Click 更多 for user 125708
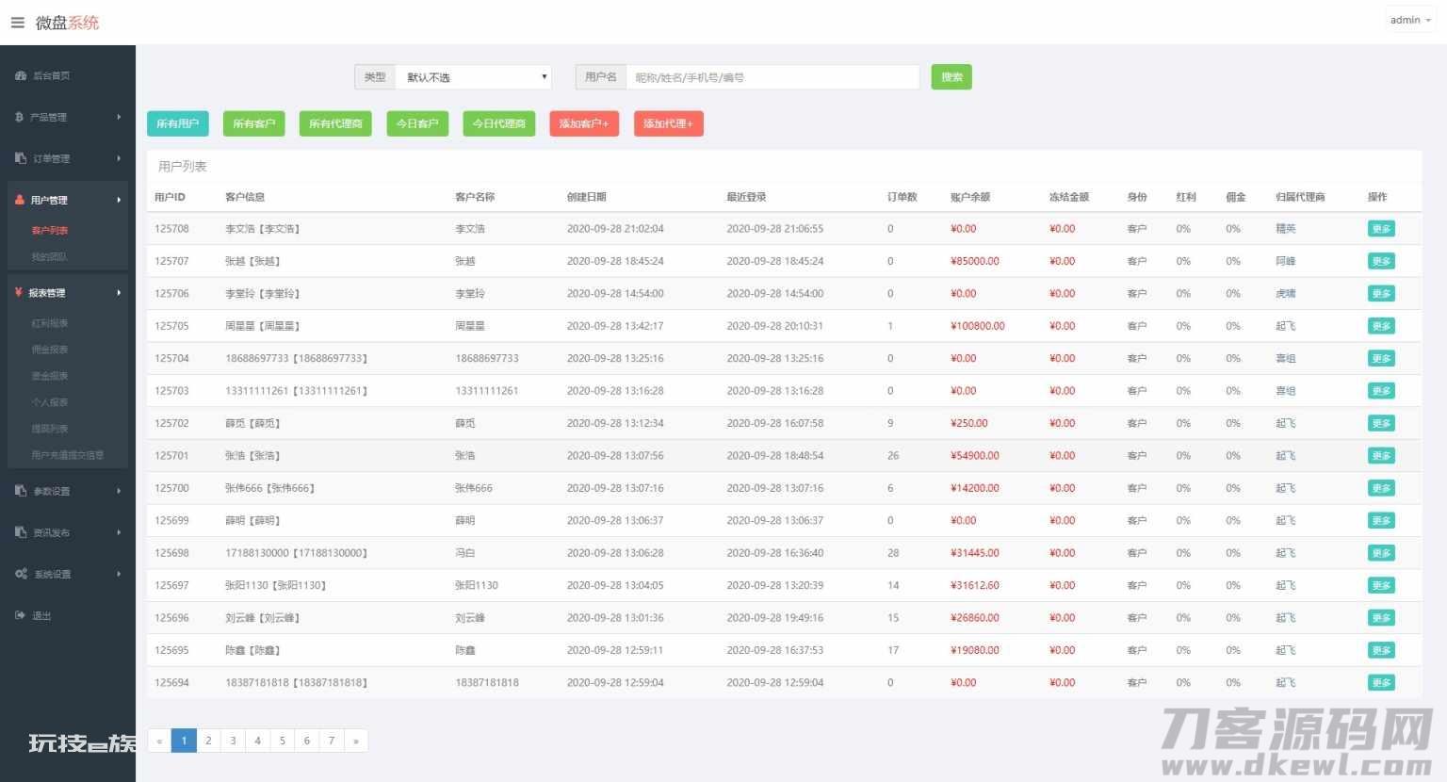 point(1381,229)
